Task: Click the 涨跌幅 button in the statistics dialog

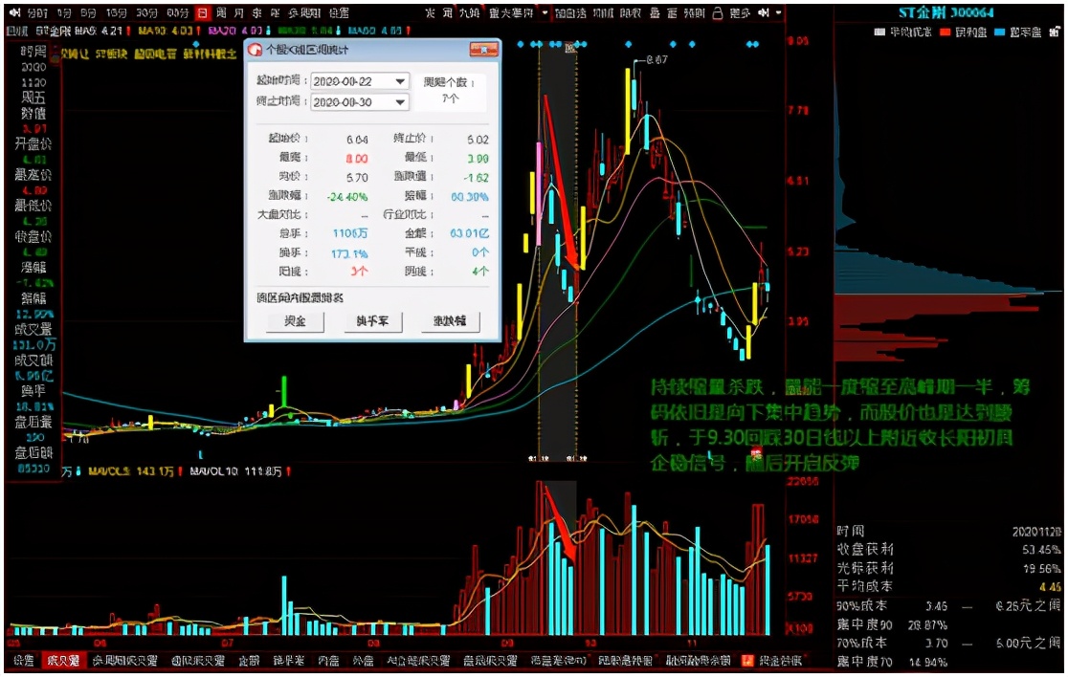Action: tap(450, 321)
